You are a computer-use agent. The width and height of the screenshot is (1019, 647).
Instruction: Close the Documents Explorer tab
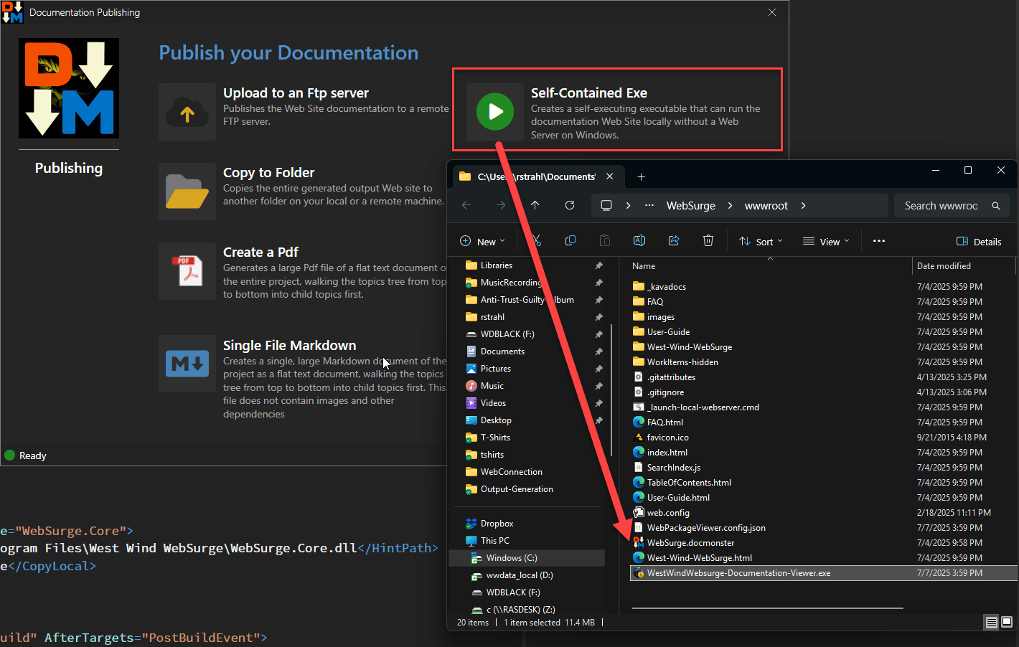click(609, 176)
